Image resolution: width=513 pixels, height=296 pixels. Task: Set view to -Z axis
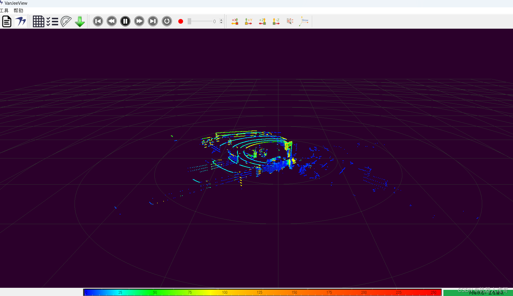coord(276,21)
